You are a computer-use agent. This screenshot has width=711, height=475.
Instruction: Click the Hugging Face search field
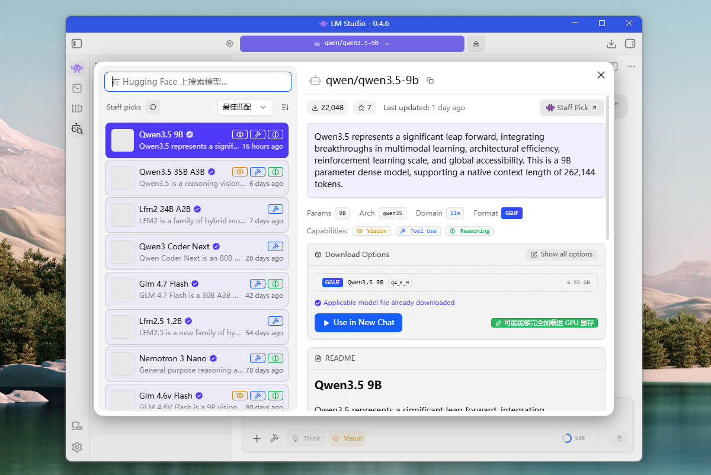pyautogui.click(x=198, y=82)
